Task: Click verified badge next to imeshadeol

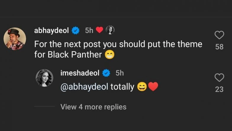Action: (106, 73)
